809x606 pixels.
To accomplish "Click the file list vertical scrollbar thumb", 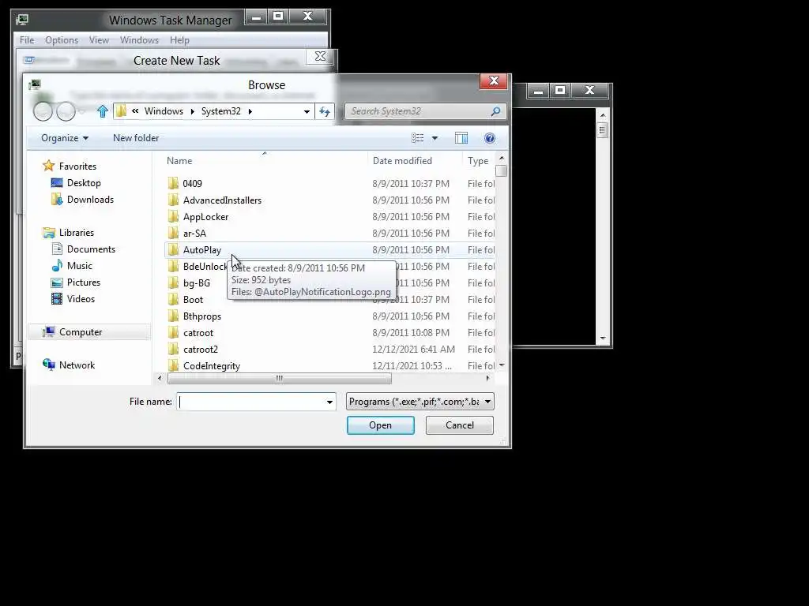I will coord(501,170).
